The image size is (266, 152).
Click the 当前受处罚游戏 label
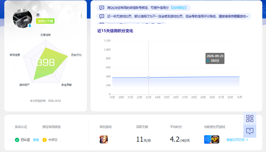tap(214, 127)
